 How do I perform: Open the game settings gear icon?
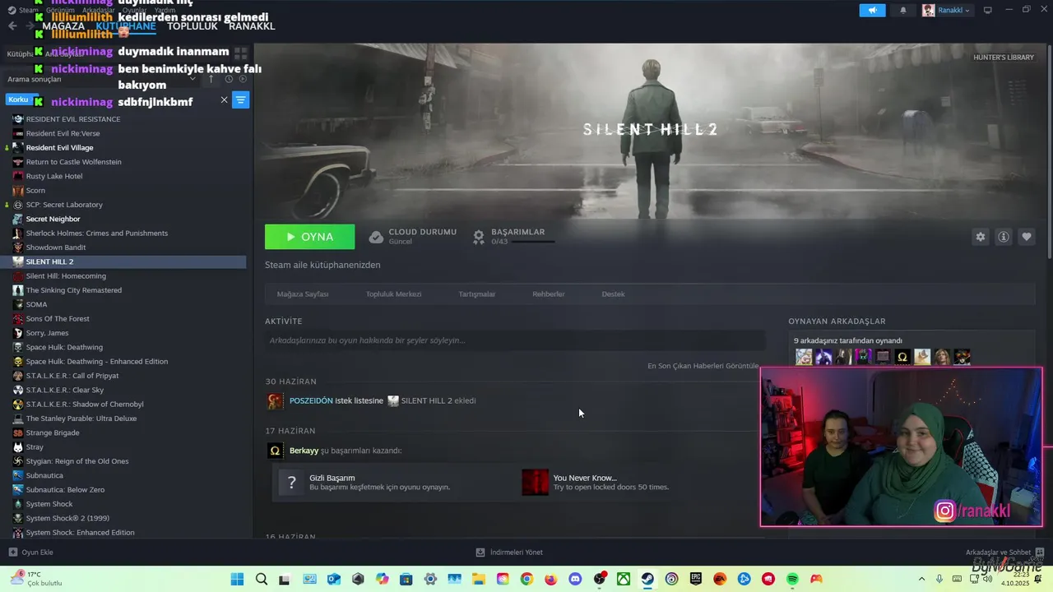tap(981, 237)
